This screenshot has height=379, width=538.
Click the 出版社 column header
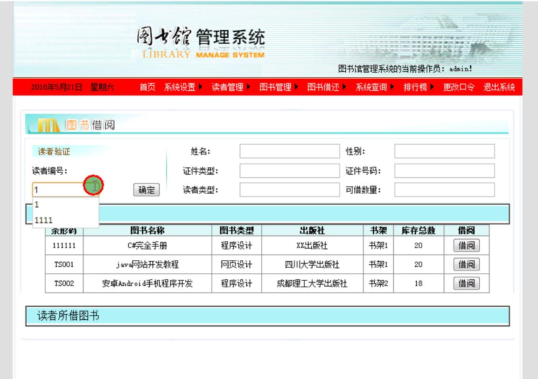(312, 230)
